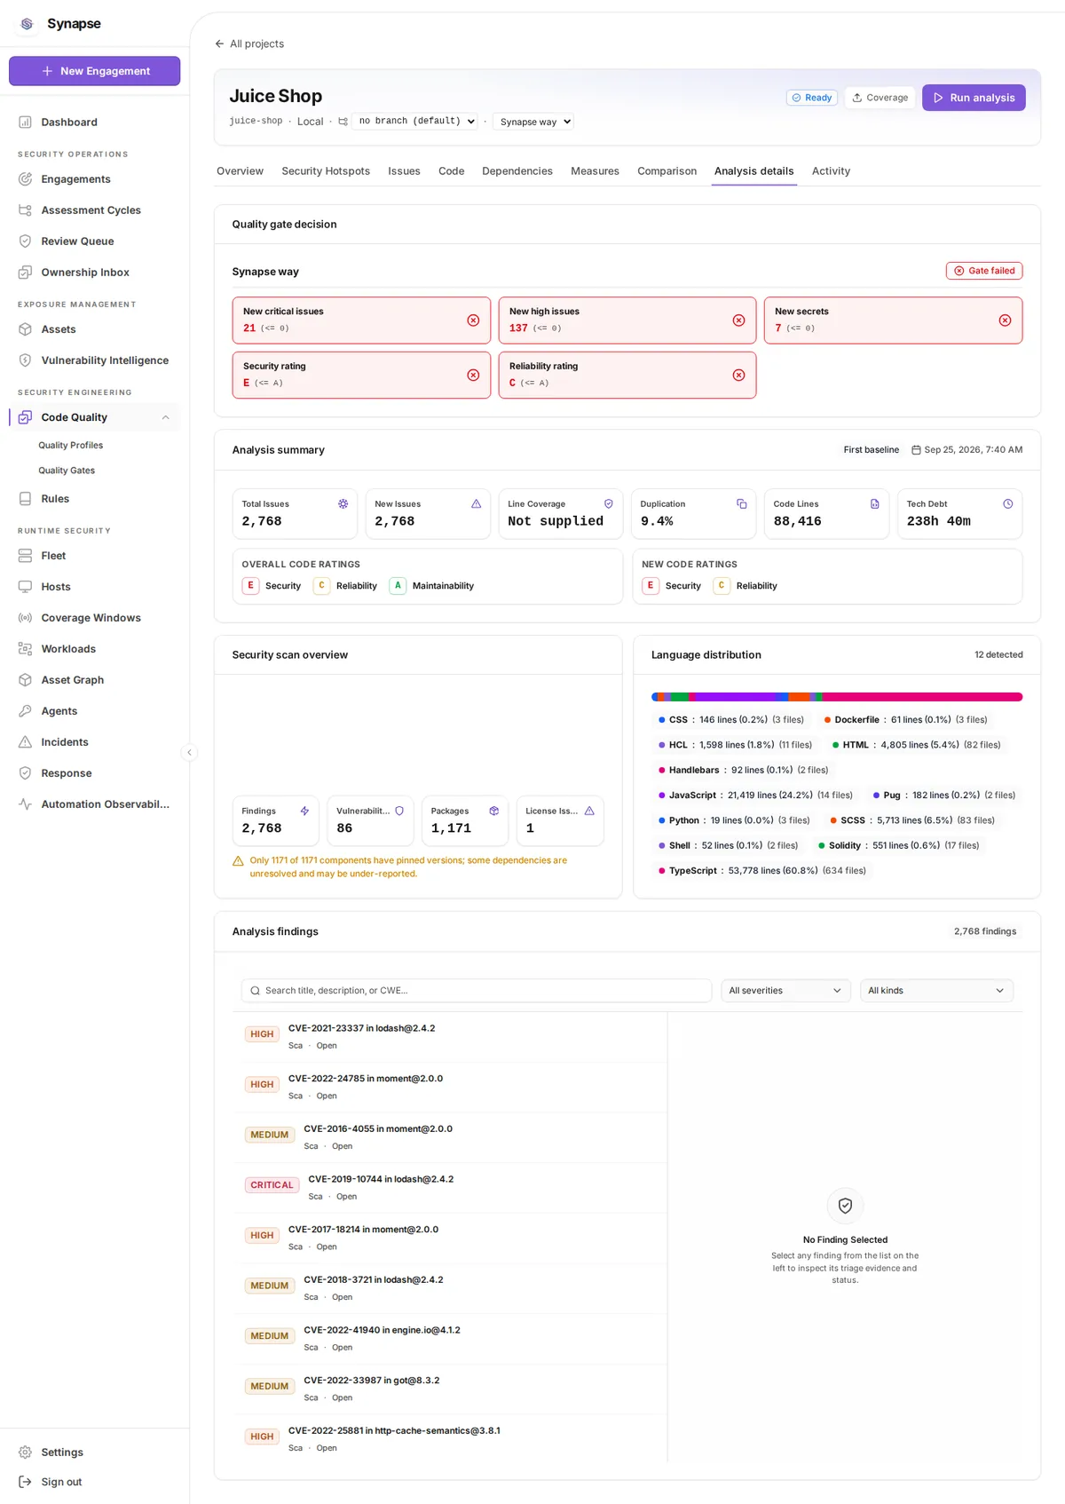
Task: Open Agents via key icon
Action: tap(25, 711)
